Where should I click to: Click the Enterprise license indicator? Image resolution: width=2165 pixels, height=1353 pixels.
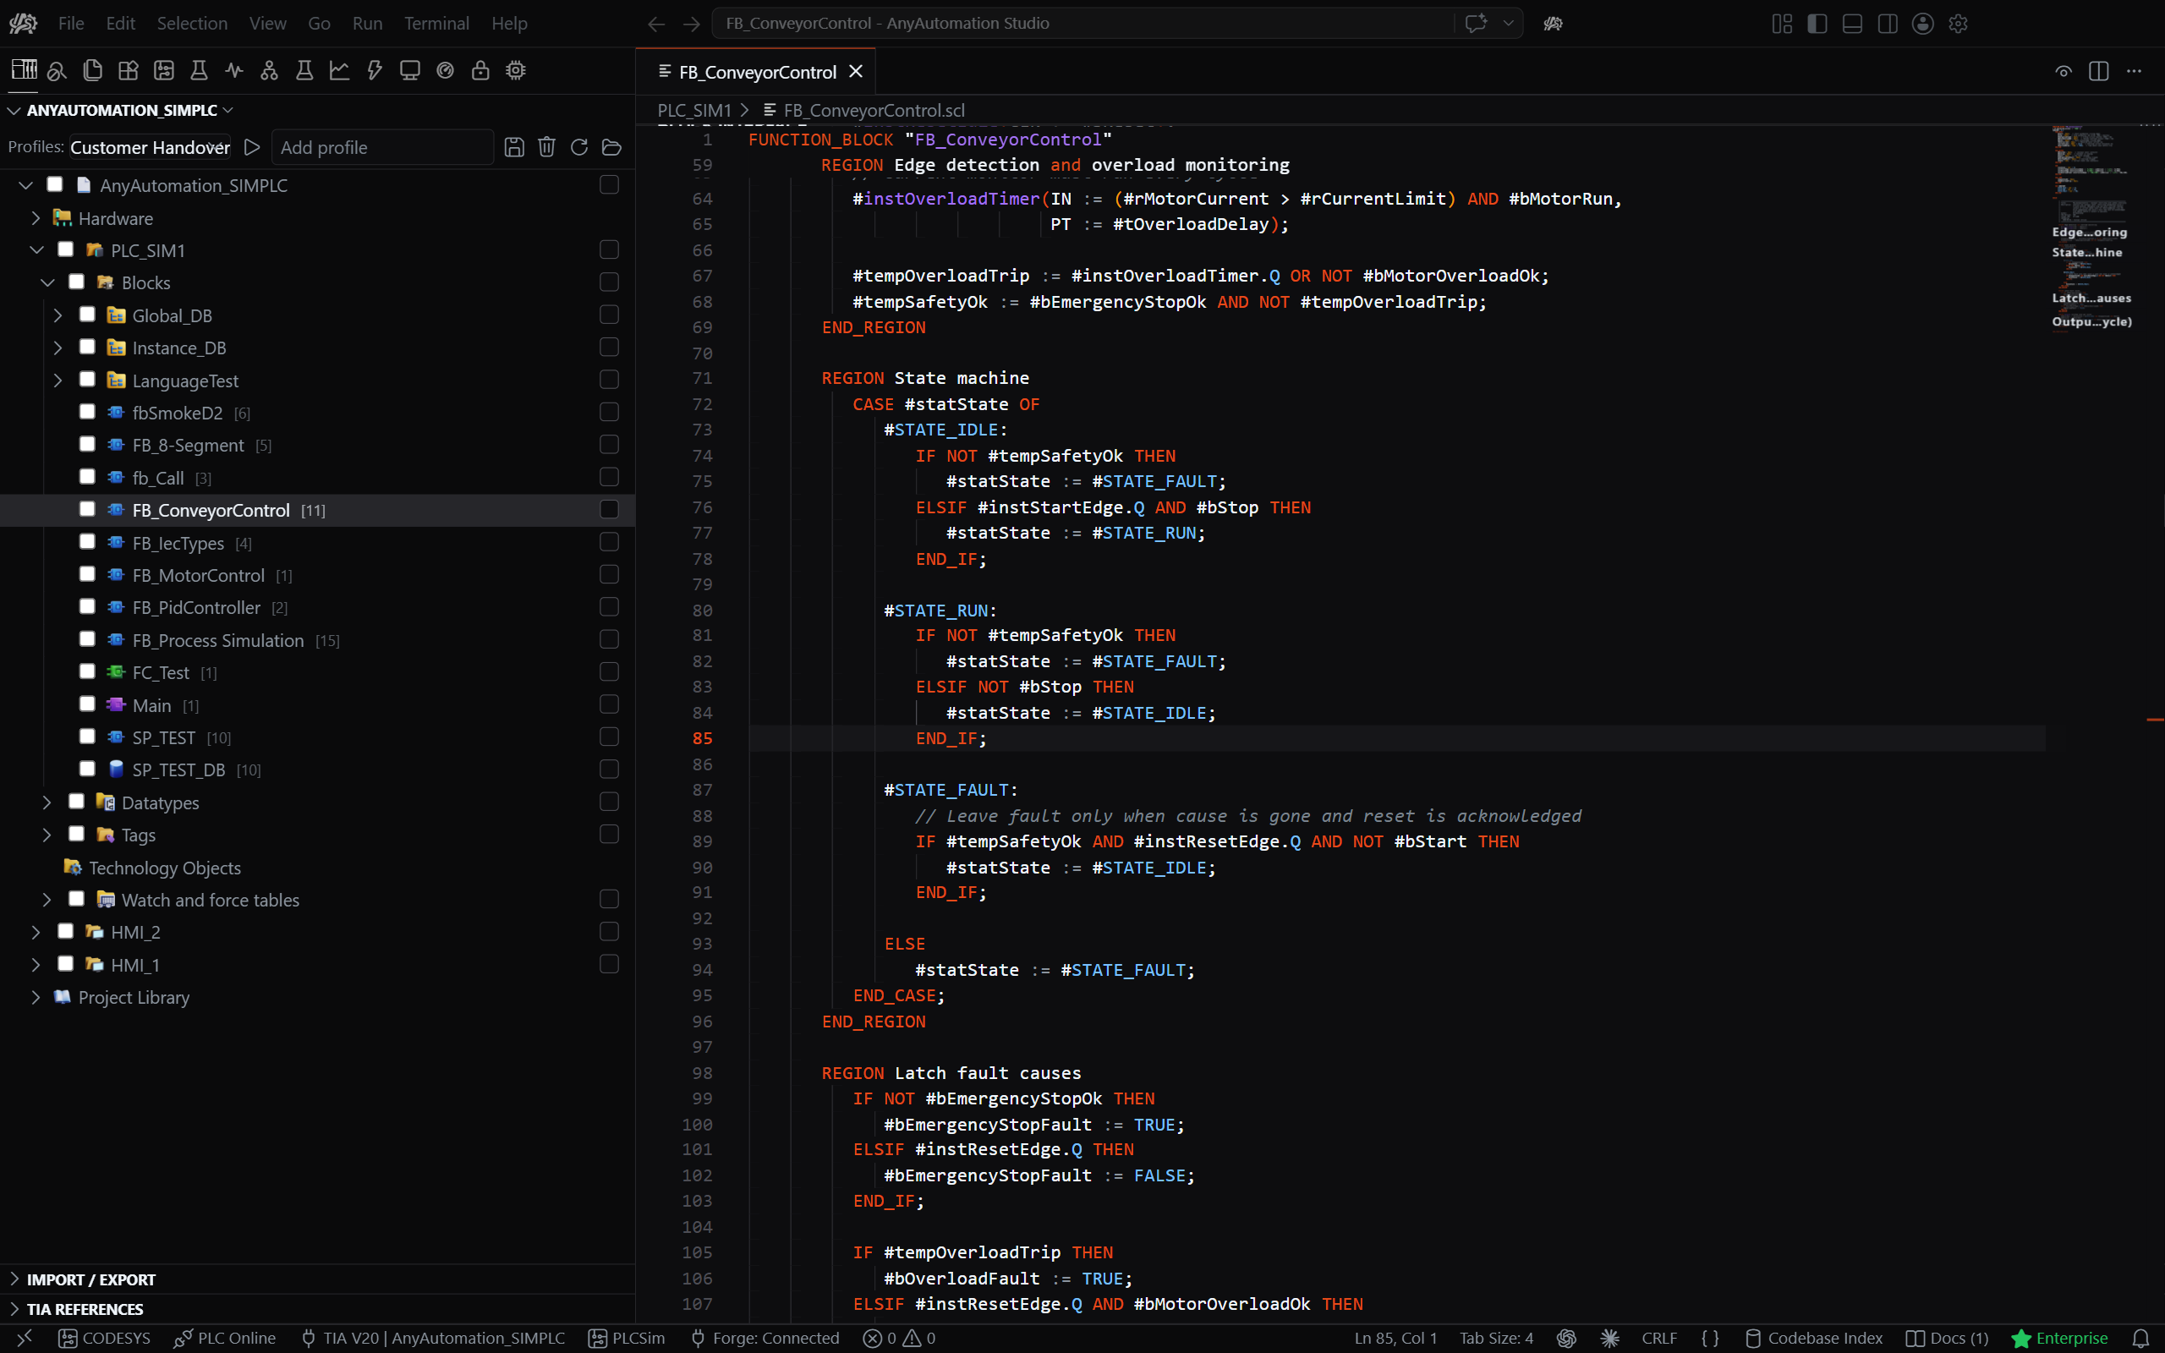[2059, 1338]
